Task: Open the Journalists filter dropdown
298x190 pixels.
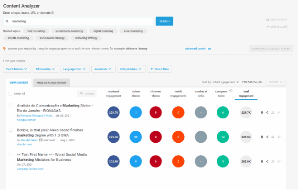Action: [x=103, y=69]
